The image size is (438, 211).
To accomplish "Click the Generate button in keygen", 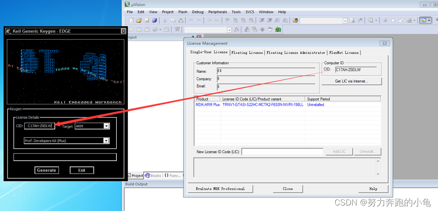I will click(x=47, y=170).
